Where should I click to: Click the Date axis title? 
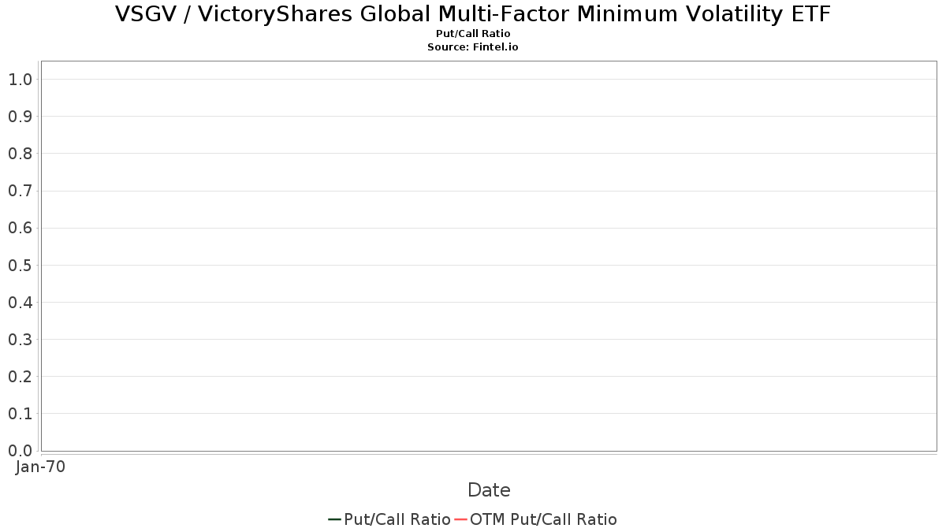point(489,490)
